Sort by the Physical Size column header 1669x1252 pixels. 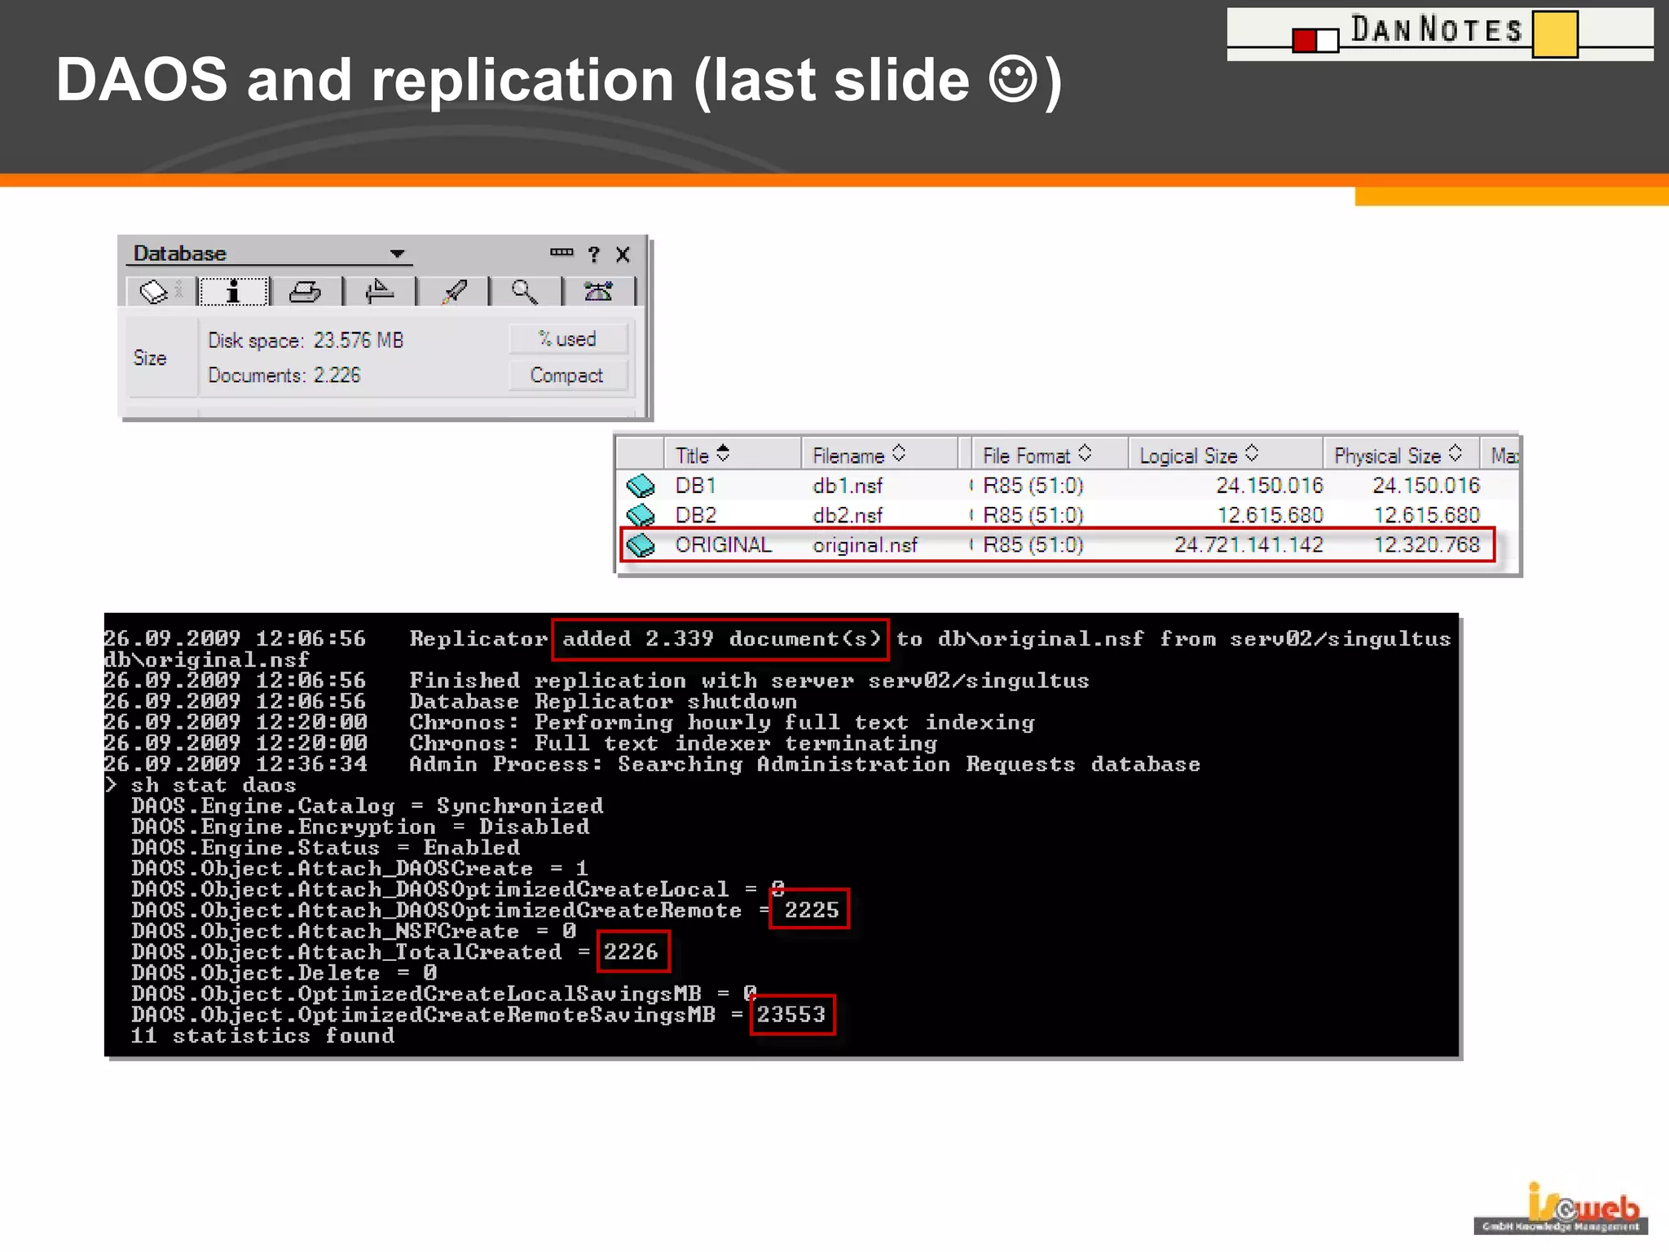pos(1401,455)
